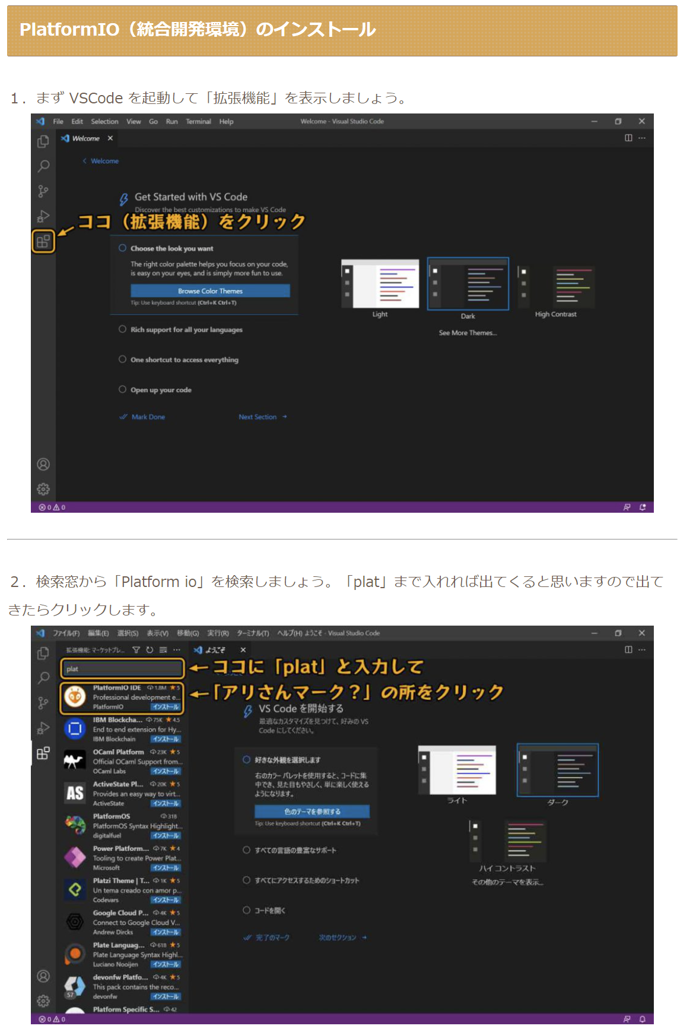Open Run and Debug in the Japanese VS Code window
This screenshot has height=1032, width=693.
pos(43,728)
